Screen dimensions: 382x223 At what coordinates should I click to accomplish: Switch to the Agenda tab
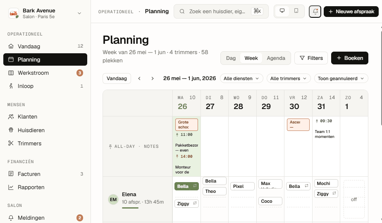(x=276, y=58)
